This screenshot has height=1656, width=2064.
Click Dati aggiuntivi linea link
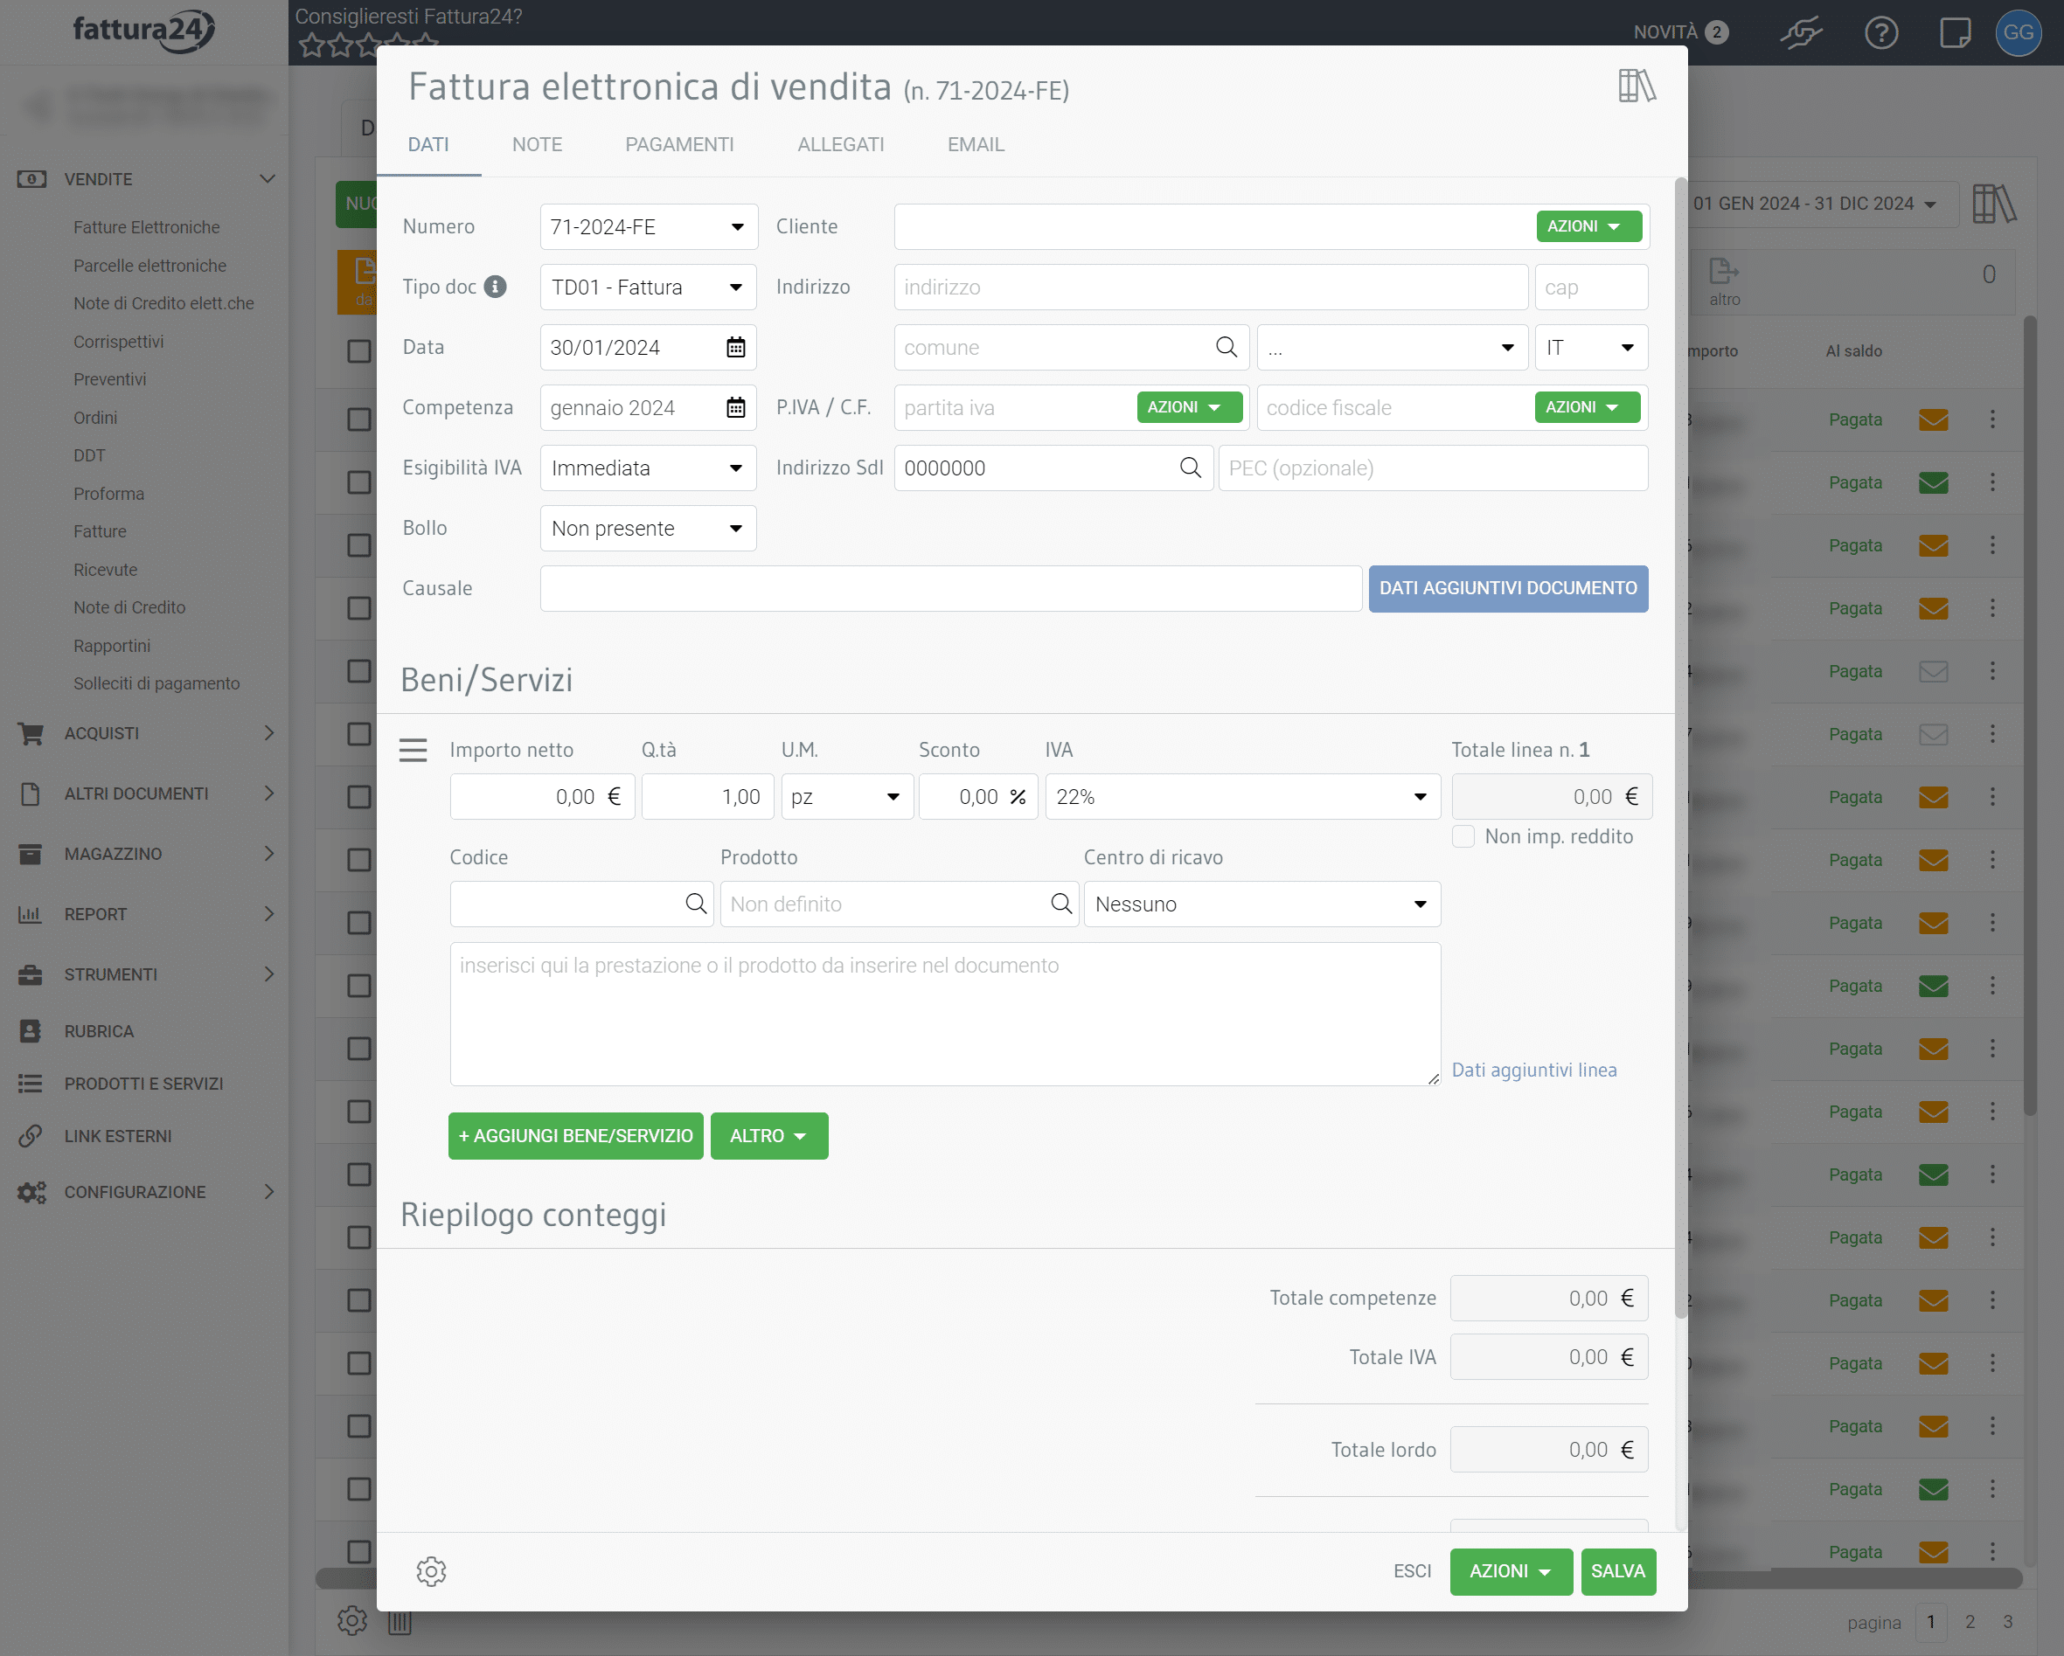[1533, 1071]
